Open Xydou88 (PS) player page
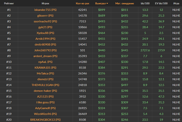 point(45,33)
